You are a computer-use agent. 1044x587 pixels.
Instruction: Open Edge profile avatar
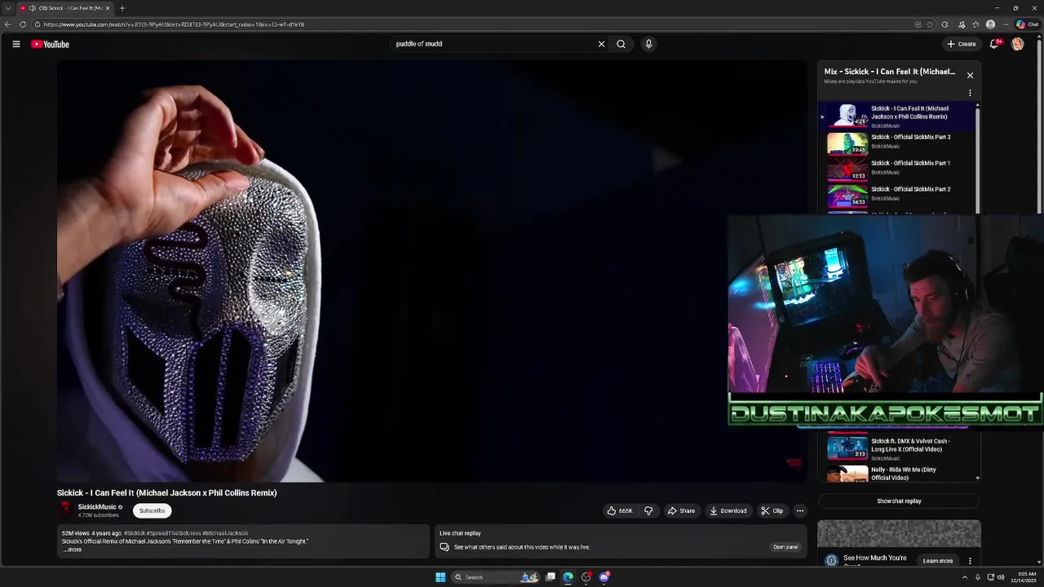point(990,24)
